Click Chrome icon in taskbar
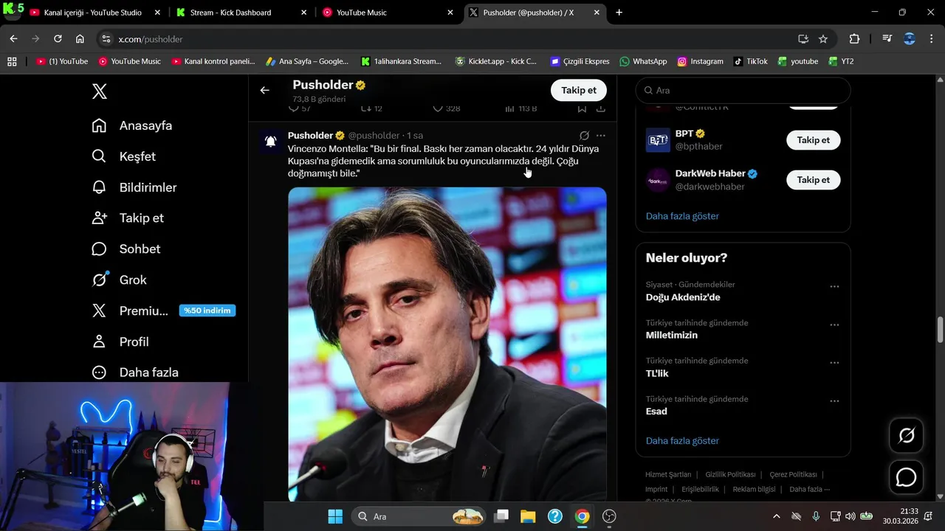The height and width of the screenshot is (531, 945). 583,516
